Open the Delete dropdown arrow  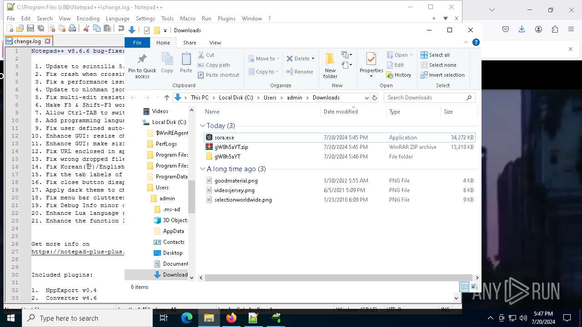(x=313, y=59)
